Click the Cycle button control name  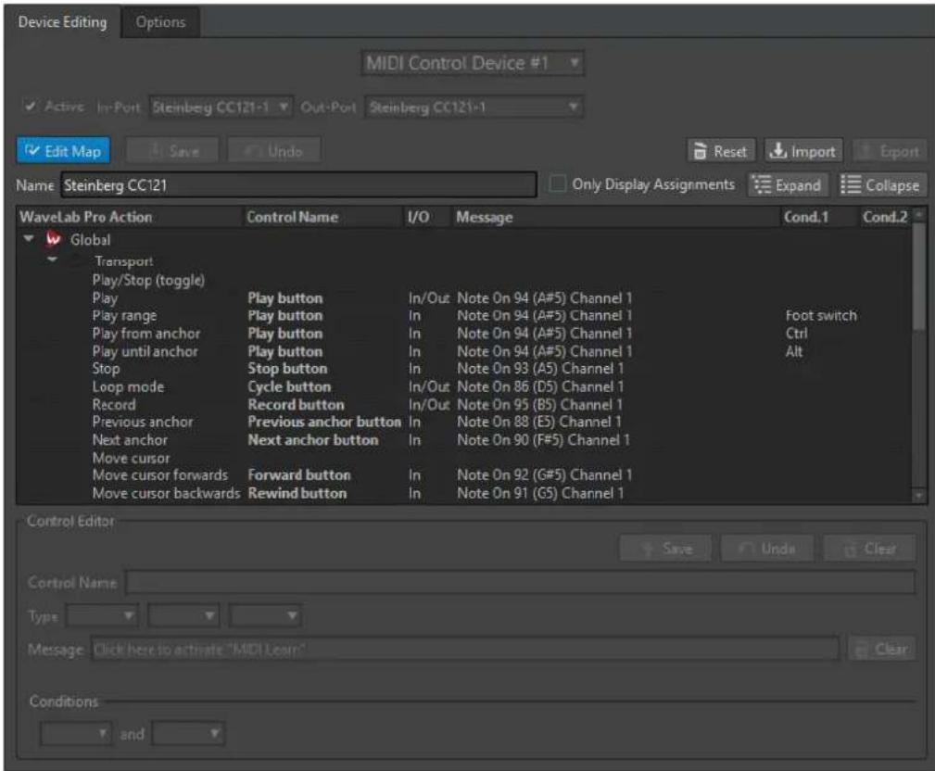289,386
